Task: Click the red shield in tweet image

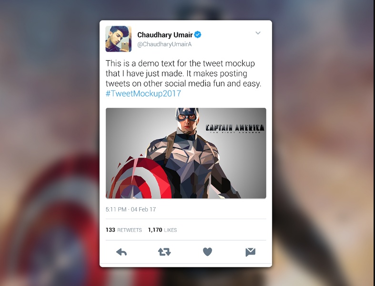Action: [141, 178]
